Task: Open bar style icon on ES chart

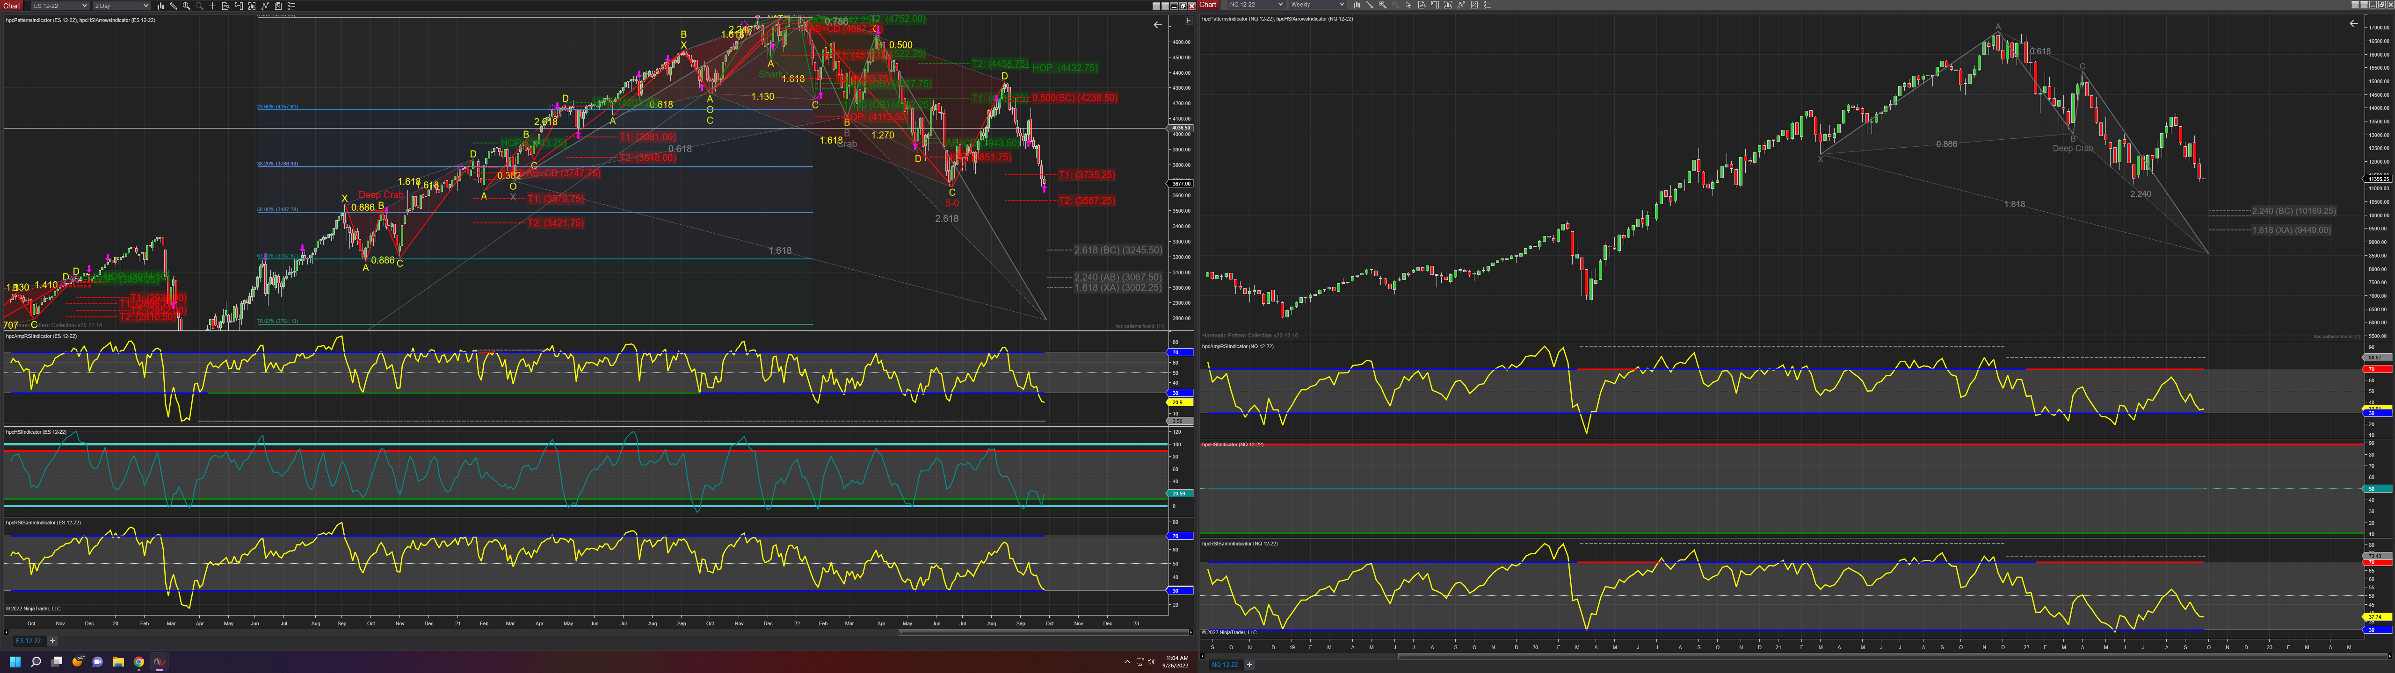Action: click(161, 6)
